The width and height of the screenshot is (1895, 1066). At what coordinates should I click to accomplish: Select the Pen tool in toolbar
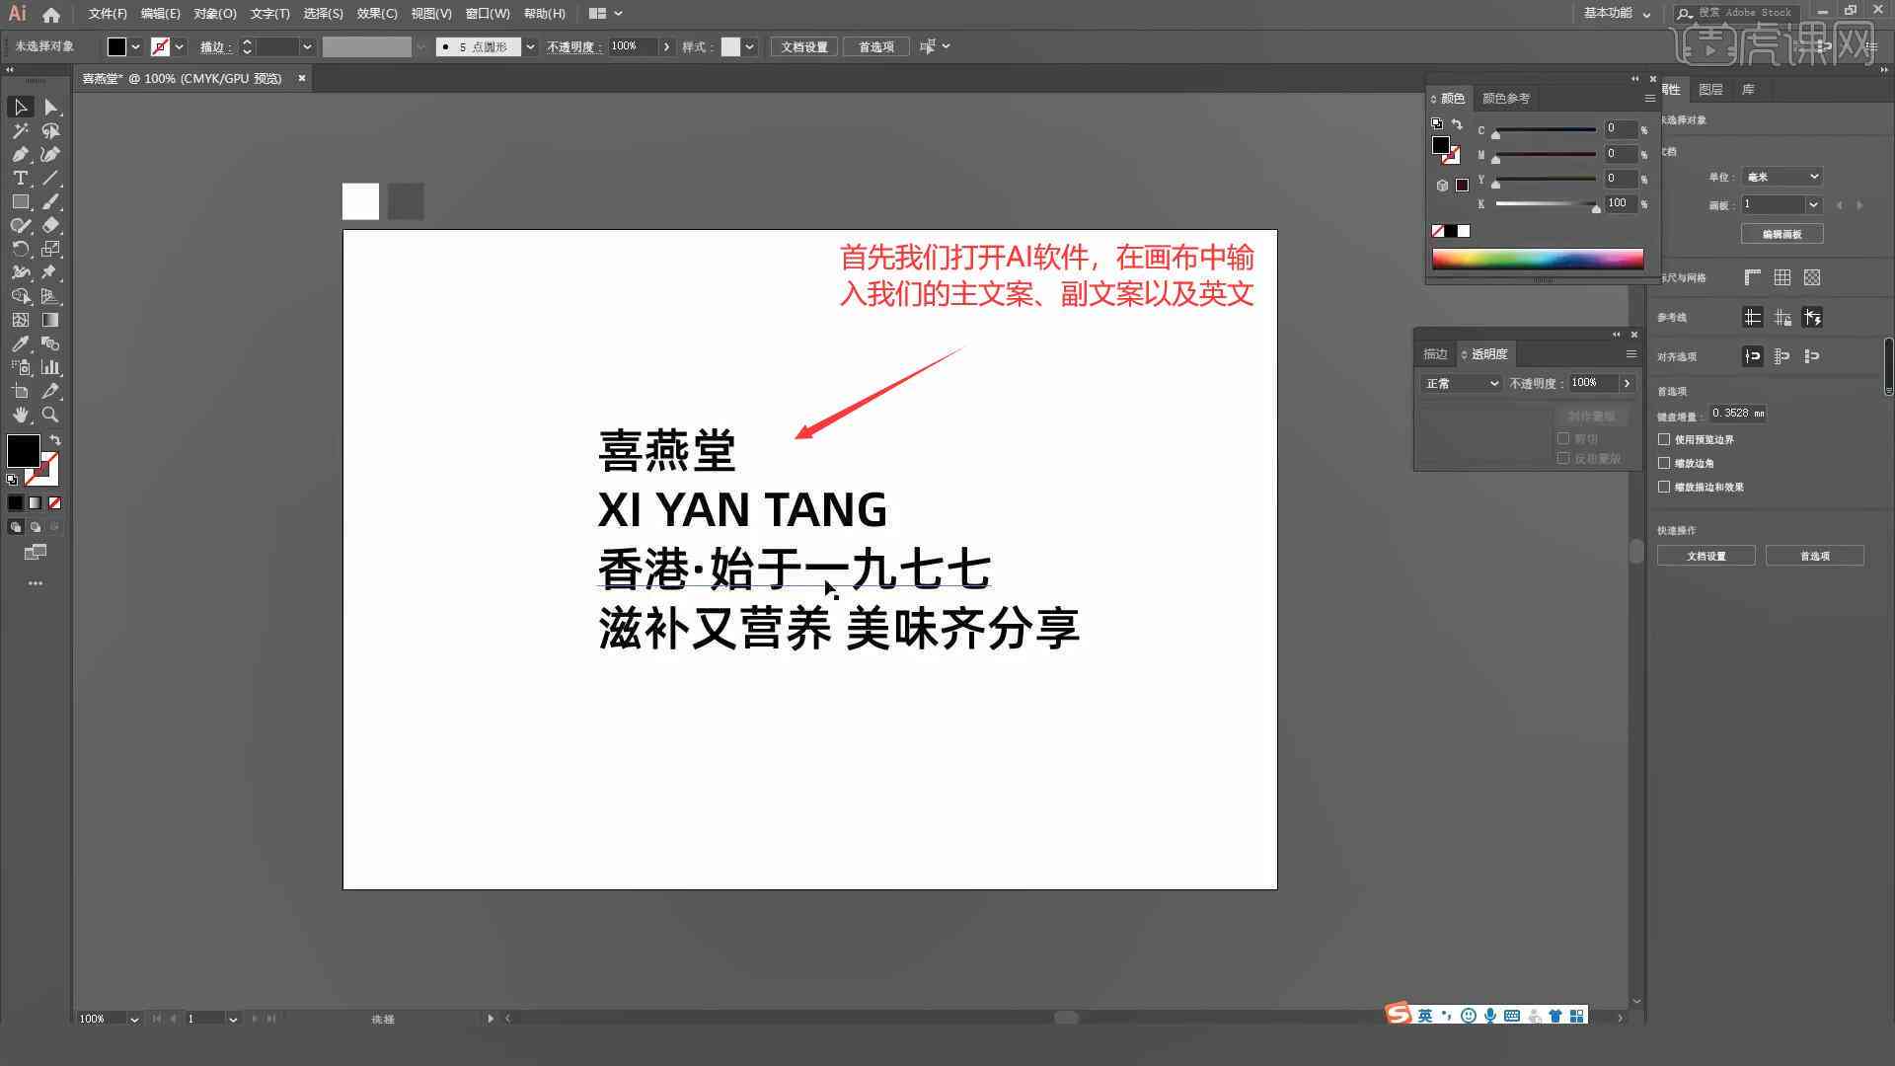pos(20,155)
